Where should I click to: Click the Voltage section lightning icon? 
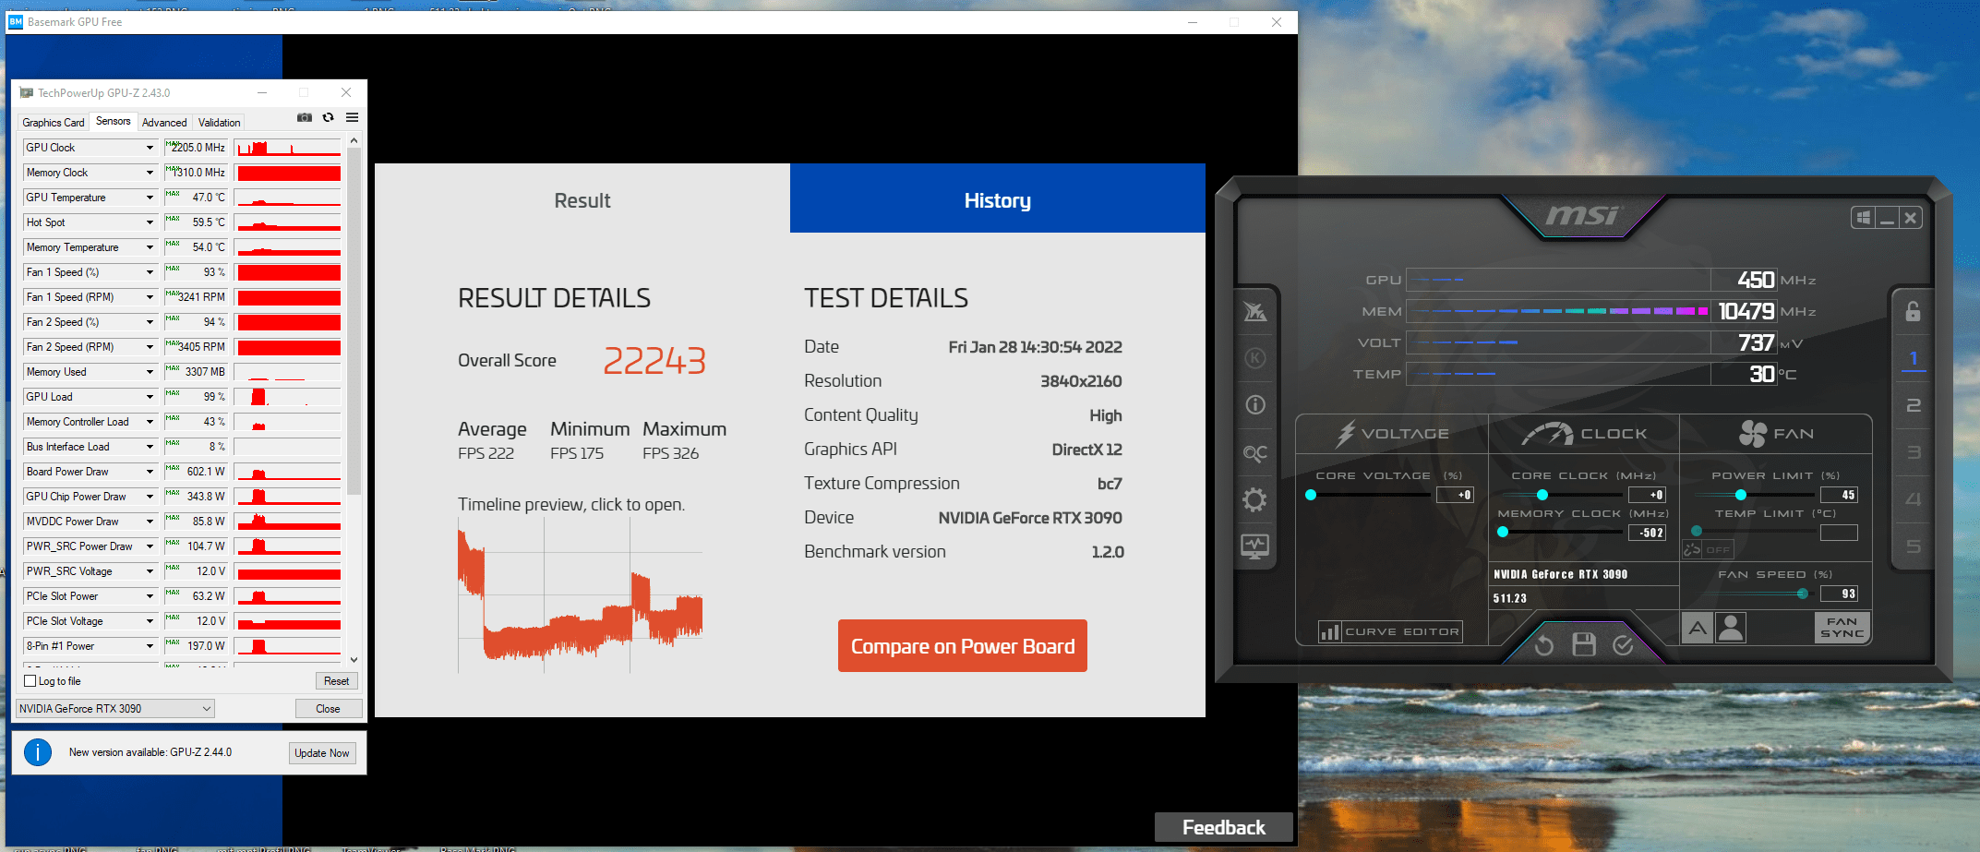[1346, 434]
